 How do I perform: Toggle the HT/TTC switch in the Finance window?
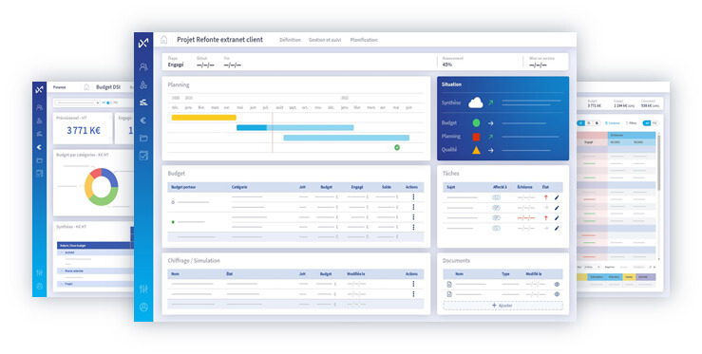[x=109, y=102]
